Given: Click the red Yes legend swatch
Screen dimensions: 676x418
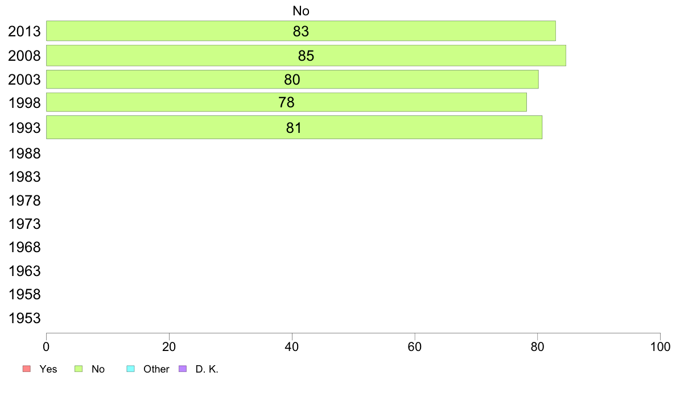Looking at the screenshot, I should click(x=27, y=369).
